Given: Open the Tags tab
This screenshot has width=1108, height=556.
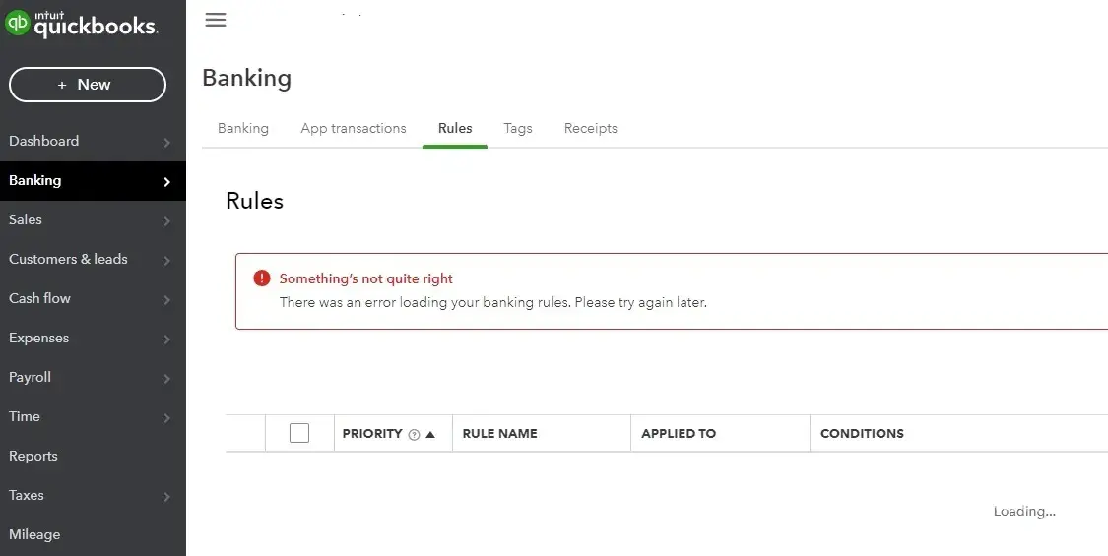Looking at the screenshot, I should click(517, 128).
